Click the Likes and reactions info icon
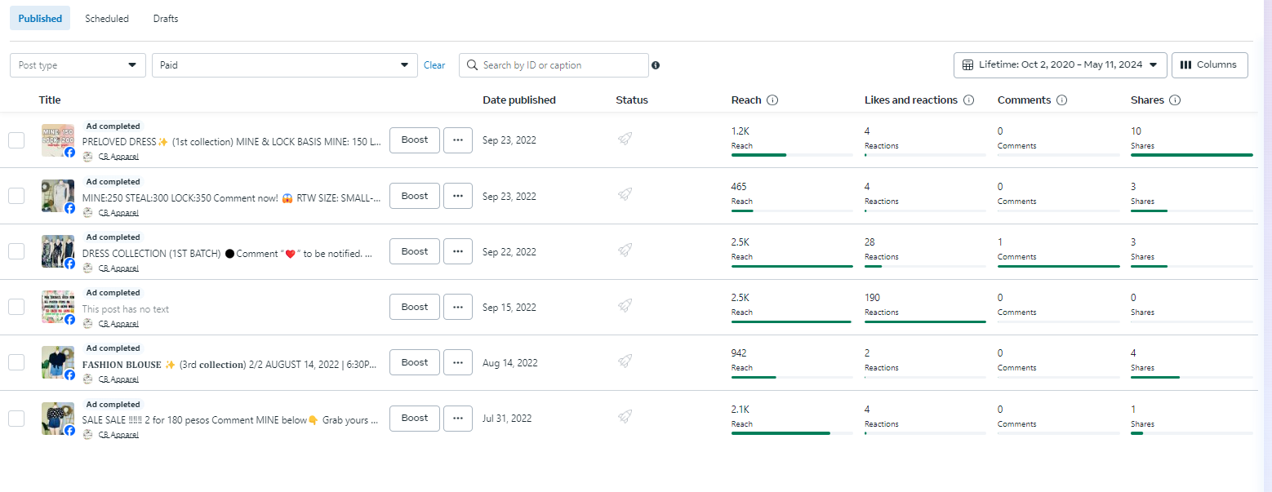1272x492 pixels. [968, 100]
